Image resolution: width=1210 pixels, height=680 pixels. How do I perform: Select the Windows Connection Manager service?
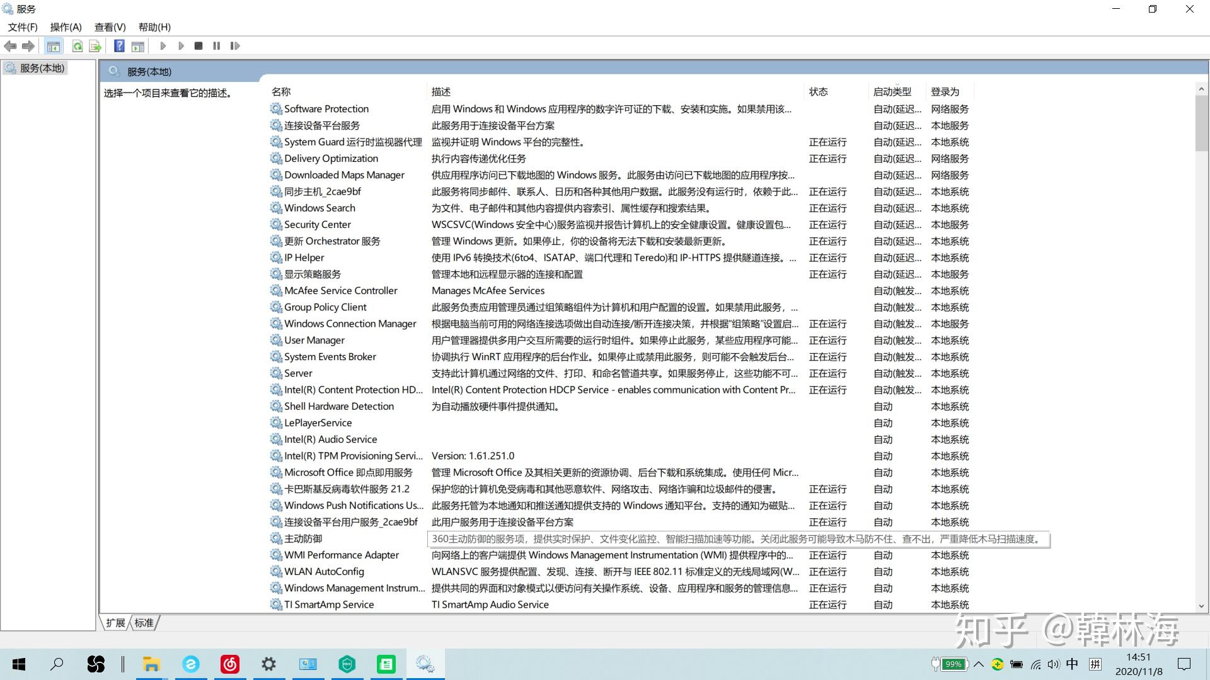350,324
